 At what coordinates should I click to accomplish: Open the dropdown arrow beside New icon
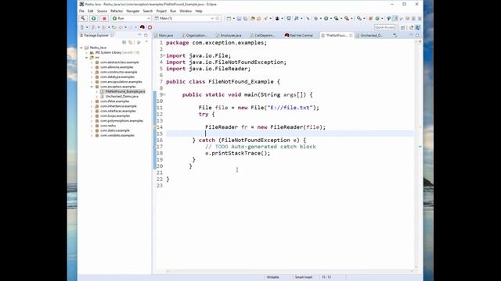coord(233,19)
